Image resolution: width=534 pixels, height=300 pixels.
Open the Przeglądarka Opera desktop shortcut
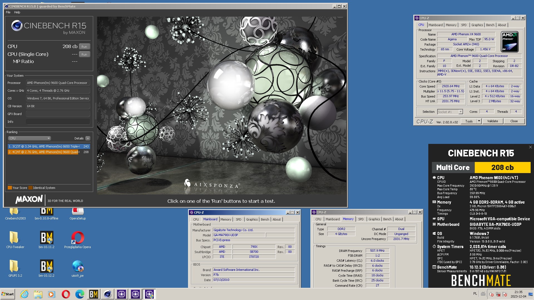pos(78,240)
